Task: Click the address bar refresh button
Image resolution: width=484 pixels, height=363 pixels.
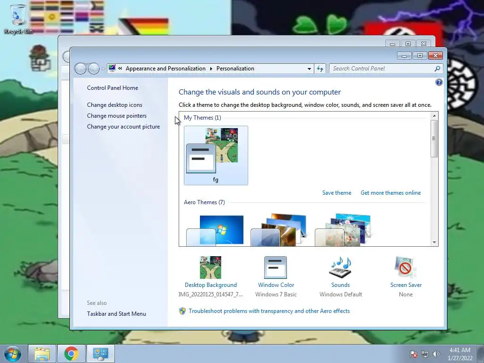Action: coord(320,69)
